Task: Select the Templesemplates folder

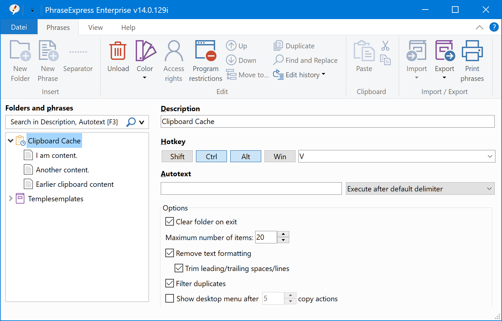Action: point(56,199)
